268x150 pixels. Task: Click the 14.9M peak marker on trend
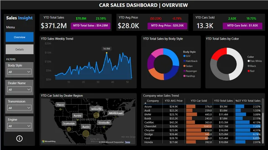pyautogui.click(x=107, y=53)
